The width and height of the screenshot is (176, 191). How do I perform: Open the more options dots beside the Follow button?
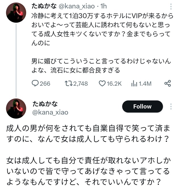pos(171,107)
